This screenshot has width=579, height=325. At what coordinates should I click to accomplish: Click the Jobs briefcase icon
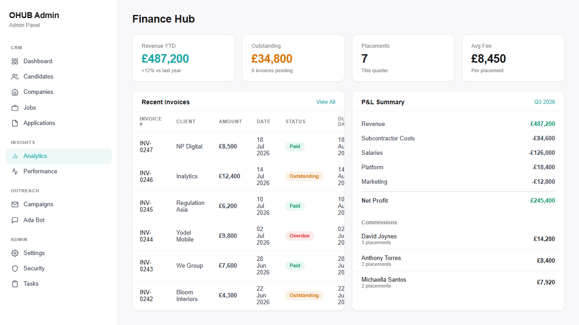pos(15,108)
